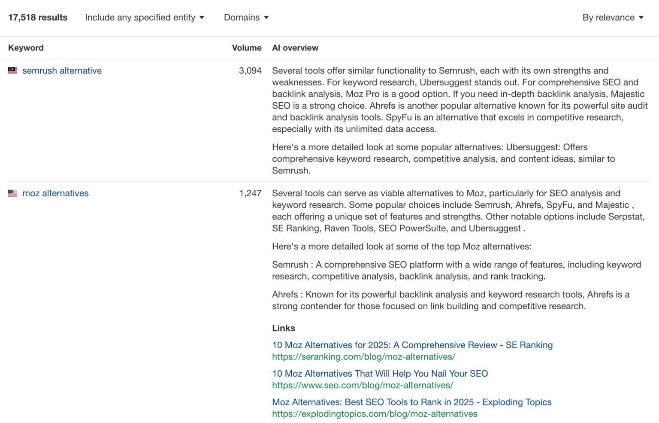The image size is (659, 423).
Task: Click the Malaysia flag icon
Action: click(x=12, y=70)
